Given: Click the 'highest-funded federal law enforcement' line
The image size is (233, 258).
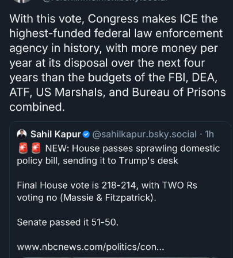Looking at the screenshot, I should pyautogui.click(x=116, y=33).
